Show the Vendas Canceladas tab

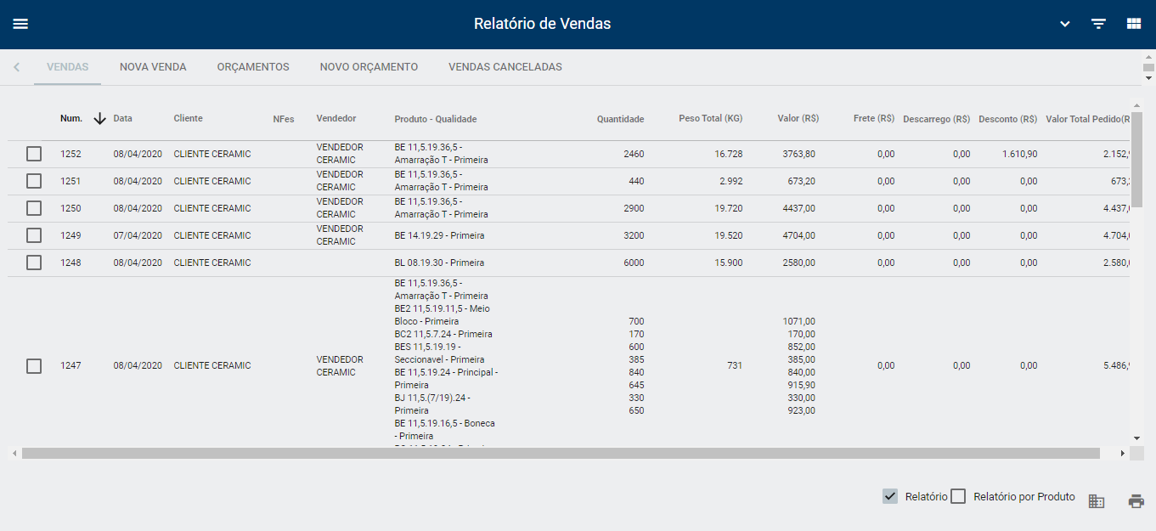tap(505, 67)
